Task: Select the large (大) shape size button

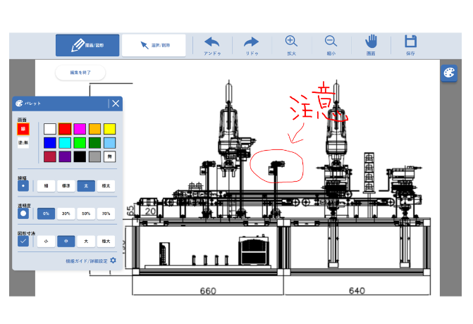Action: click(x=86, y=241)
